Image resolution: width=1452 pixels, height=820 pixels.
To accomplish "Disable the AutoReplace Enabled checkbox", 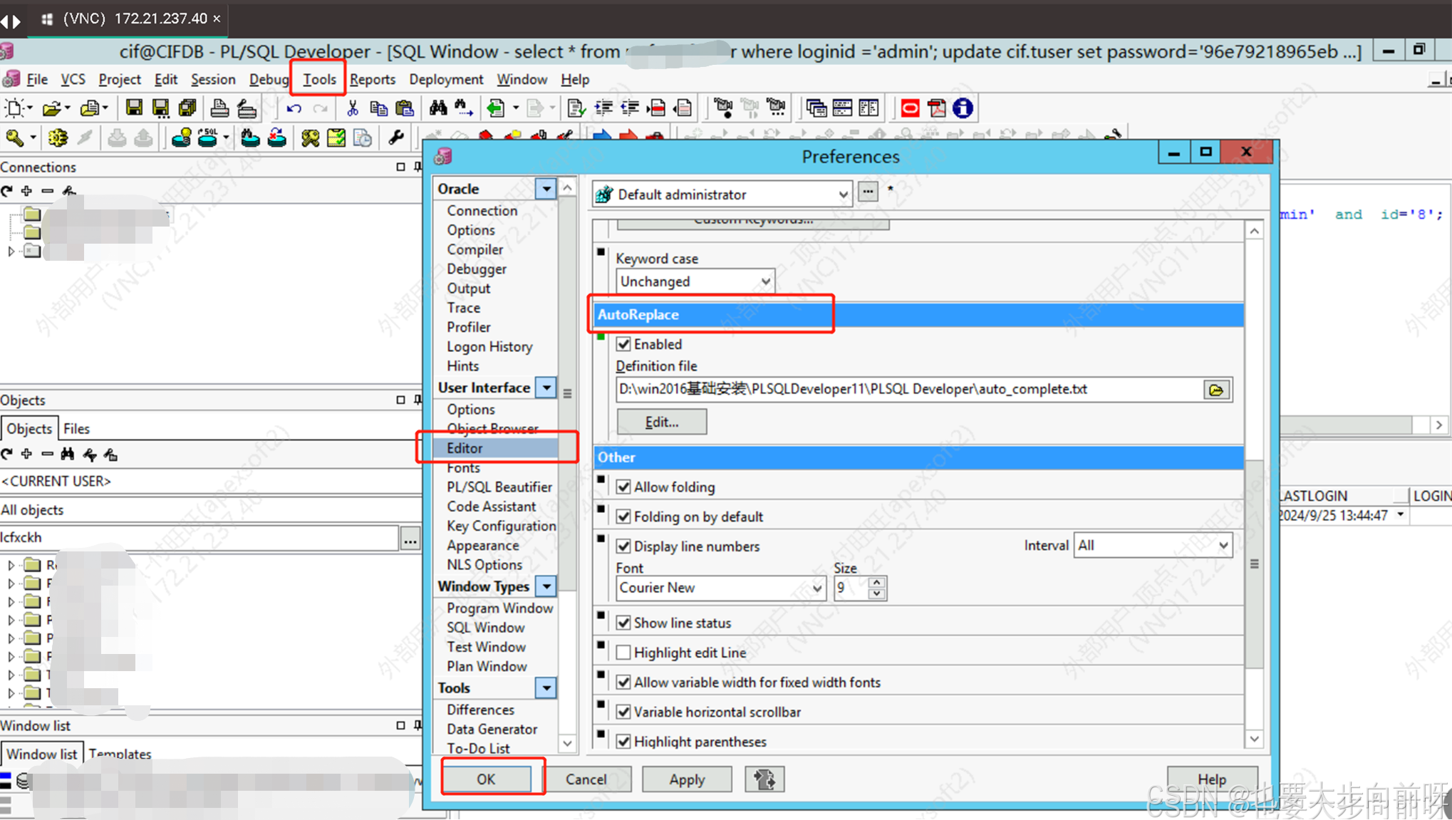I will (x=624, y=344).
